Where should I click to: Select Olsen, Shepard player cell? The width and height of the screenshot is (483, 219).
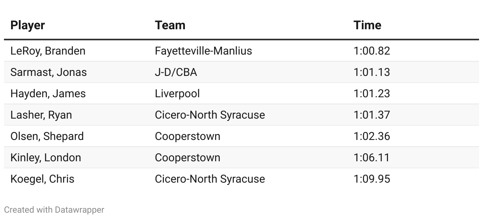[x=47, y=136]
